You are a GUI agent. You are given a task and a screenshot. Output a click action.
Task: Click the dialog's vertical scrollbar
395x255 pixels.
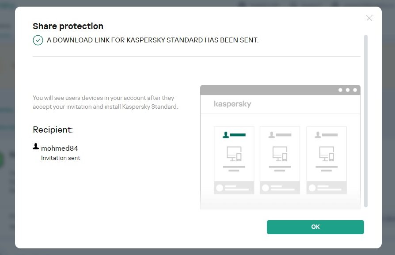[x=365, y=119]
